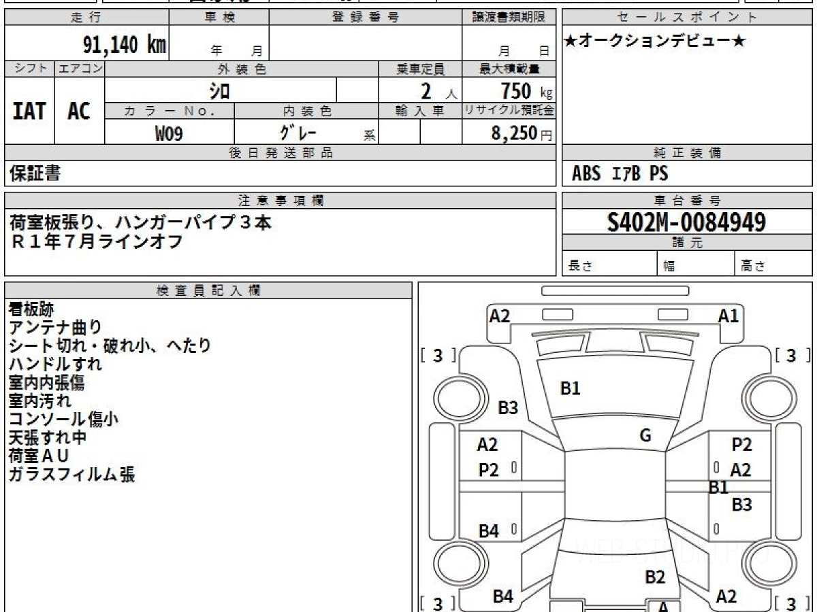Image resolution: width=817 pixels, height=612 pixels.
Task: Click the AC air conditioner value
Action: pos(79,111)
